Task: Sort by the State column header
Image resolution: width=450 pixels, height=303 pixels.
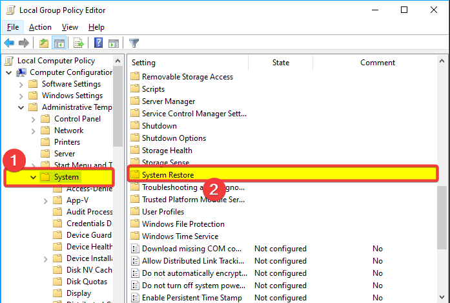Action: 280,63
